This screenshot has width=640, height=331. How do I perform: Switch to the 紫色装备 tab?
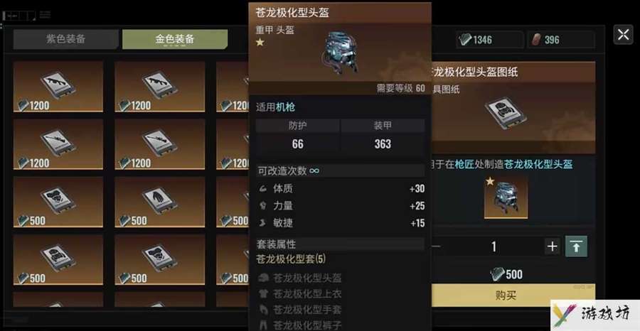point(65,39)
